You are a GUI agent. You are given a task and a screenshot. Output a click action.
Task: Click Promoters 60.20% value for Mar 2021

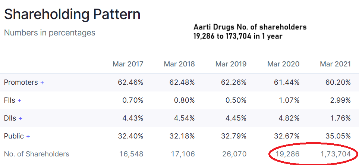[338, 82]
